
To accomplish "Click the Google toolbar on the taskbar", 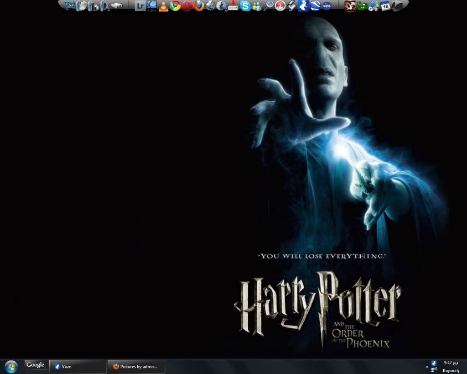I will pos(35,365).
